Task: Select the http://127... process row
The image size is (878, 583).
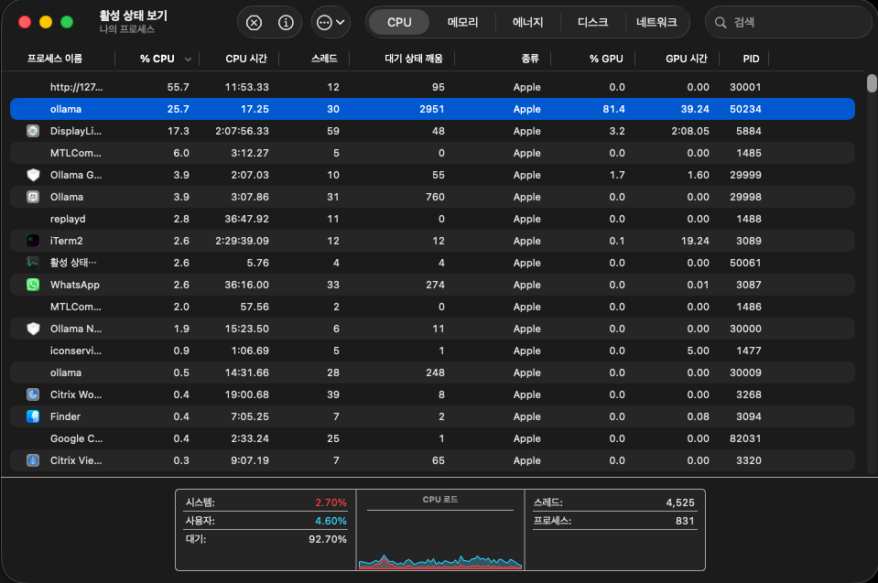Action: pyautogui.click(x=432, y=87)
